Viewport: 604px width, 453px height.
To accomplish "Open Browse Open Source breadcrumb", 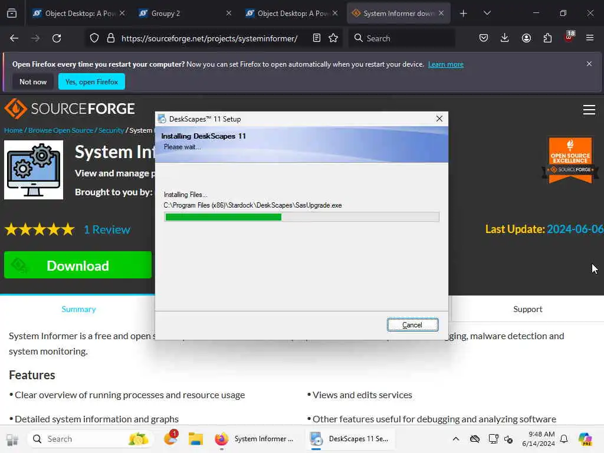I will click(61, 130).
